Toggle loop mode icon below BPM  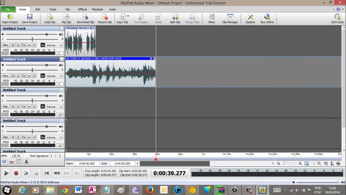[x=4, y=162]
